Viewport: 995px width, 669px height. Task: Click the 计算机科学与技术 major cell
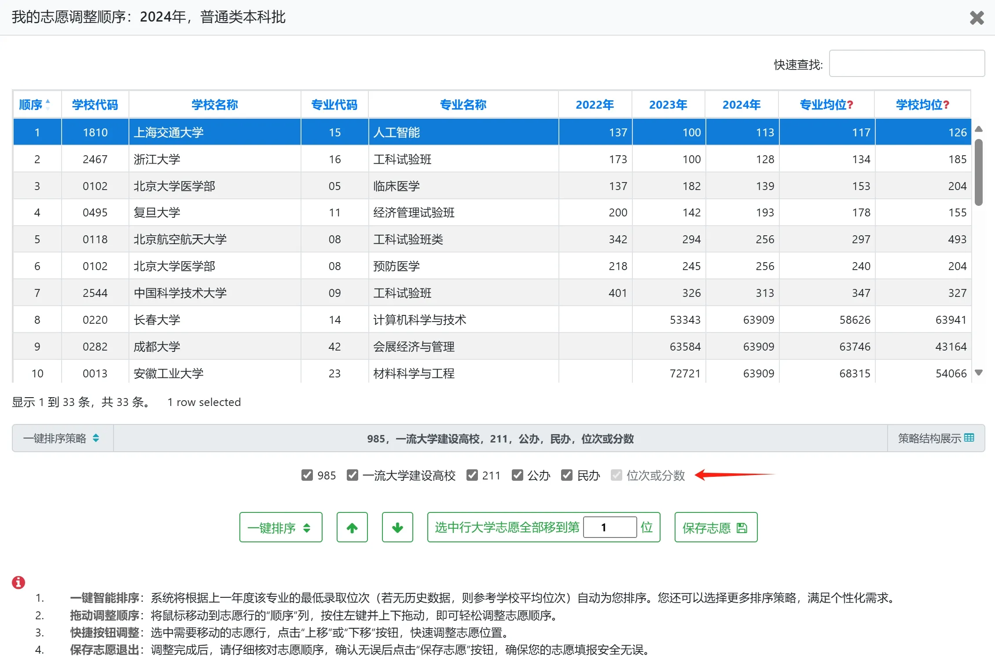pyautogui.click(x=463, y=320)
